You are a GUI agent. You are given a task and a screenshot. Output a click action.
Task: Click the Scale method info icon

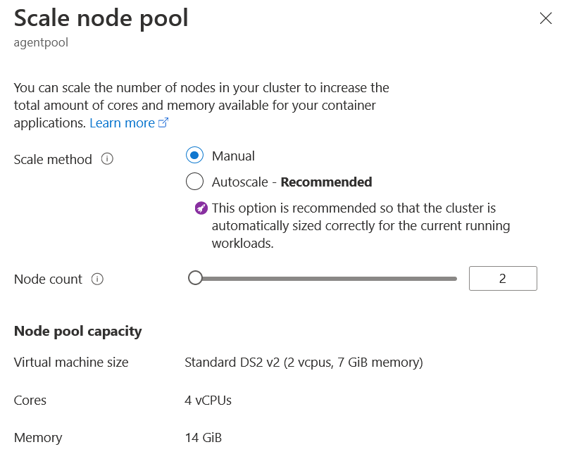[107, 159]
